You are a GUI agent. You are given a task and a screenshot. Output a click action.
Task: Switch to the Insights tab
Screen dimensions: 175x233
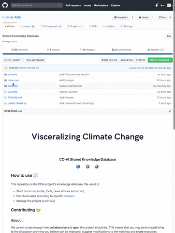(109, 26)
